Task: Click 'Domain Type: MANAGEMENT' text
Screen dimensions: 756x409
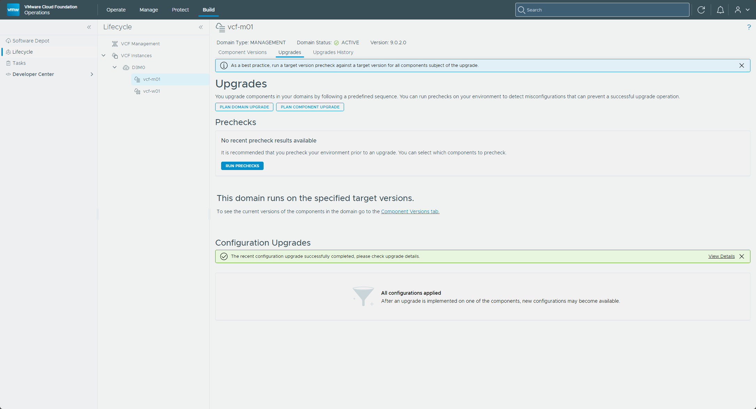Action: pyautogui.click(x=251, y=43)
